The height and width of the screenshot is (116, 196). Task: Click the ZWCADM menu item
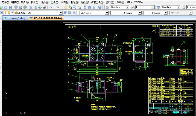[139, 2]
